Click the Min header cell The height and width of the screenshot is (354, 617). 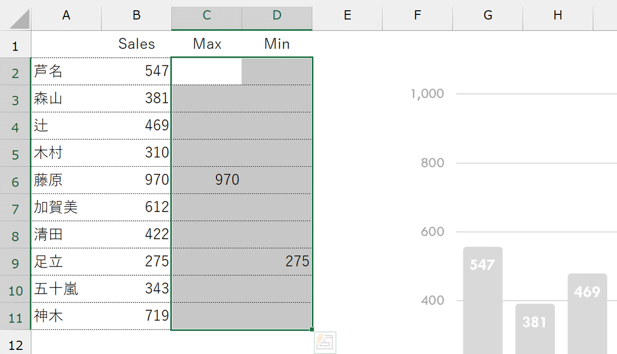277,44
